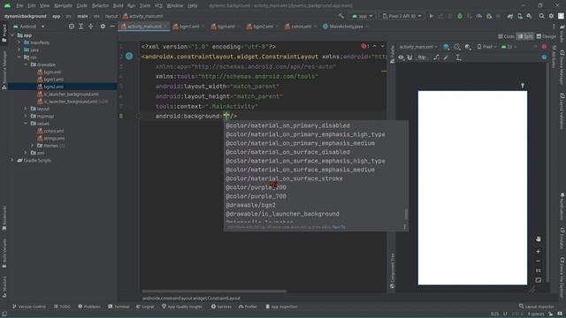566x318 pixels.
Task: Open the API level 33 dropdown
Action: click(x=509, y=47)
